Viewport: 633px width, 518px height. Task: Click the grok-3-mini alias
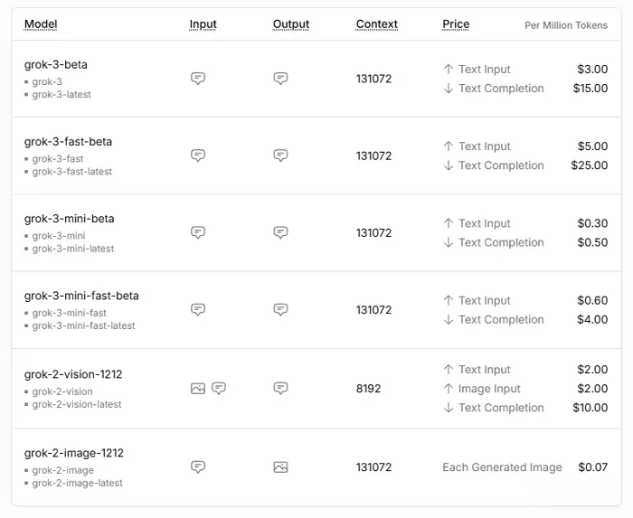(x=59, y=236)
